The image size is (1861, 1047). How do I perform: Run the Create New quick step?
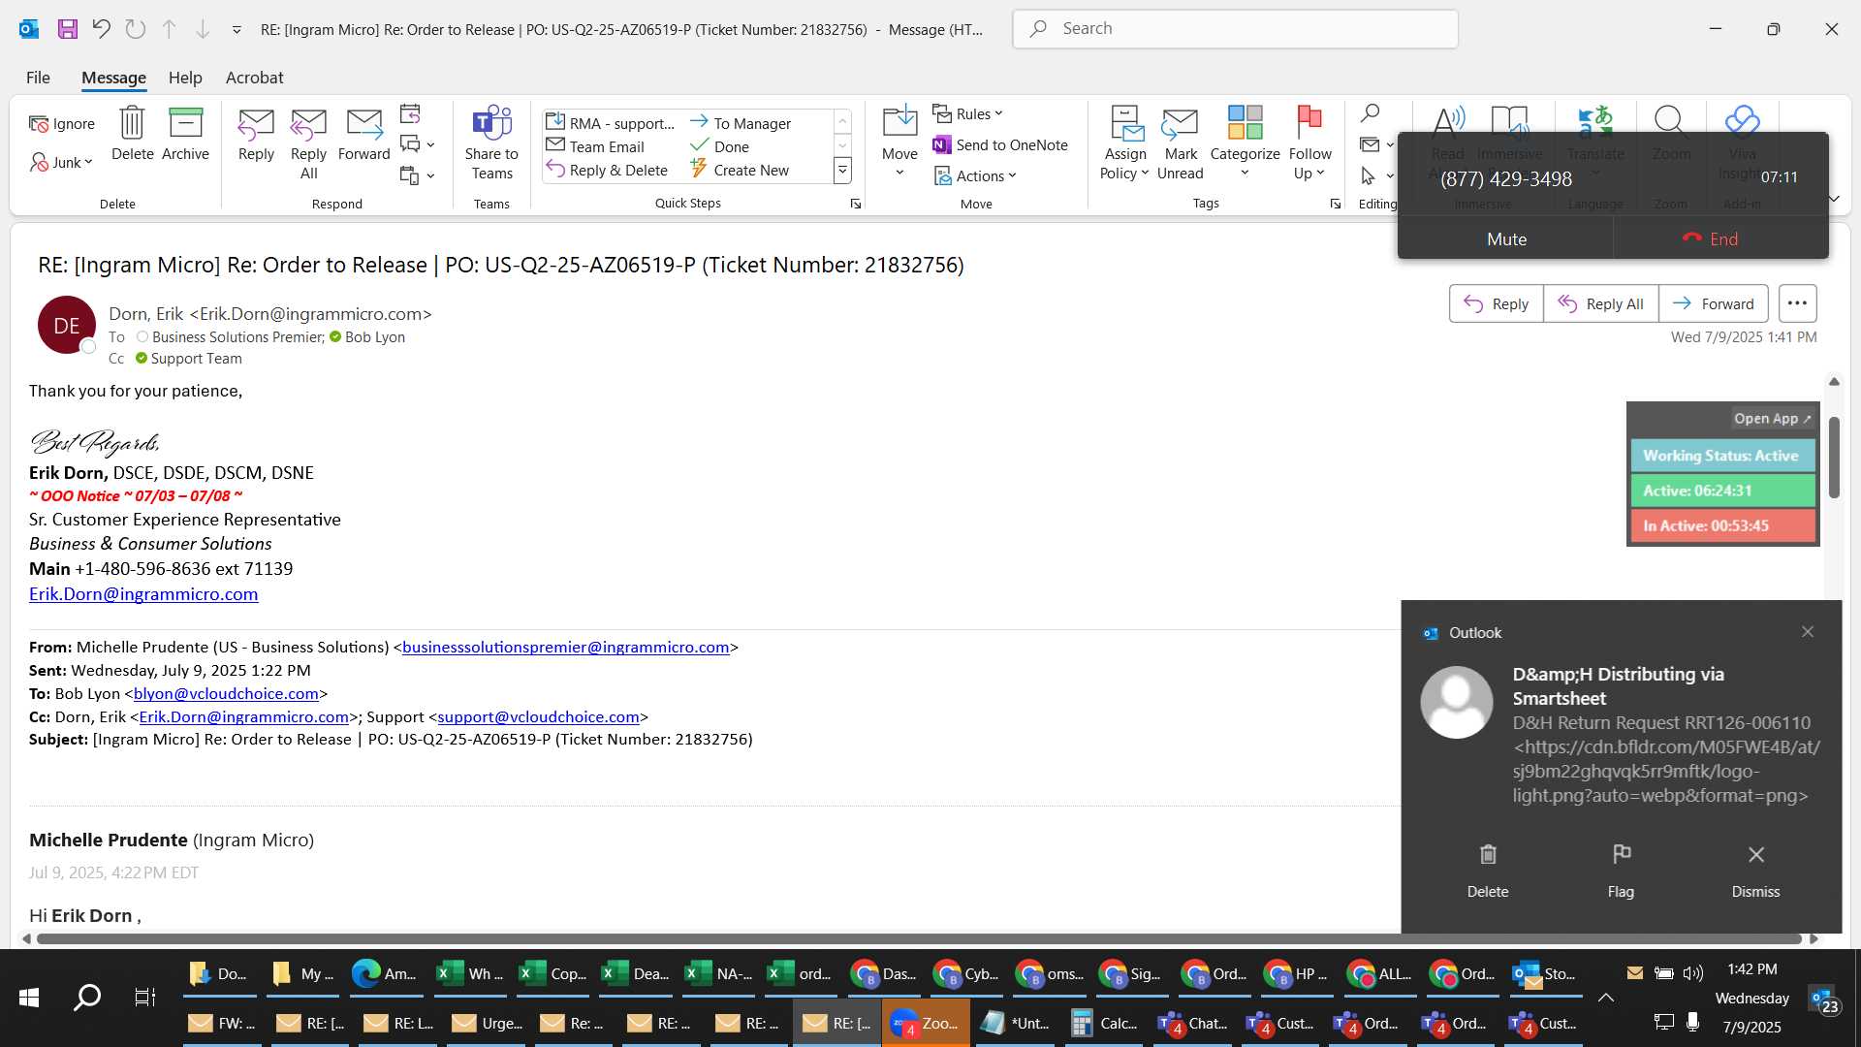(741, 170)
